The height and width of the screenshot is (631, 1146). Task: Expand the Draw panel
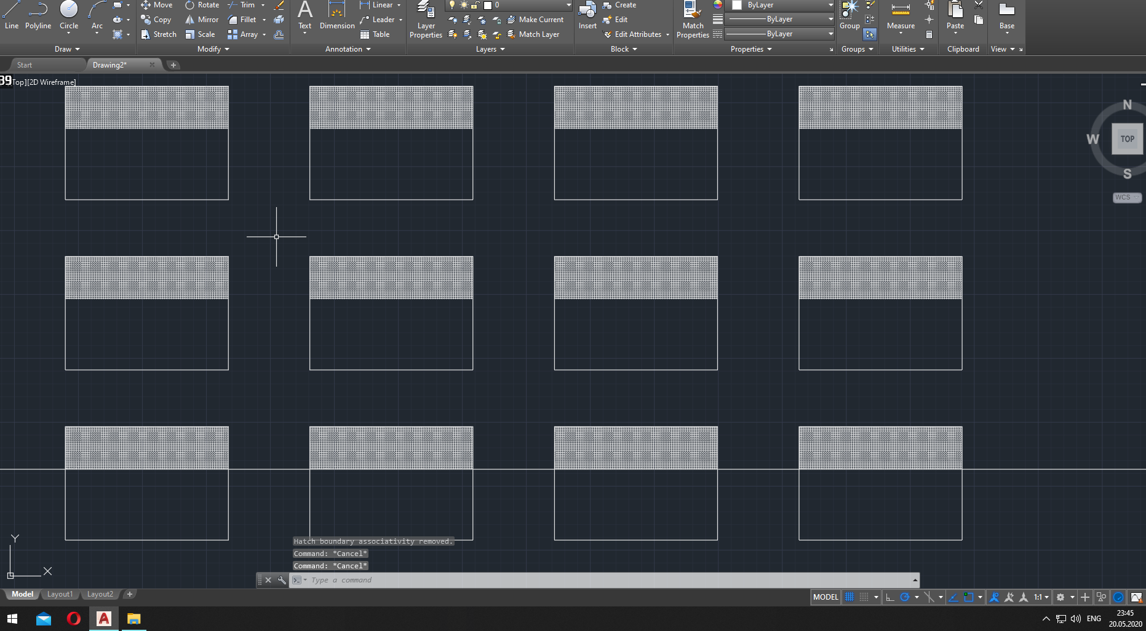tap(66, 49)
